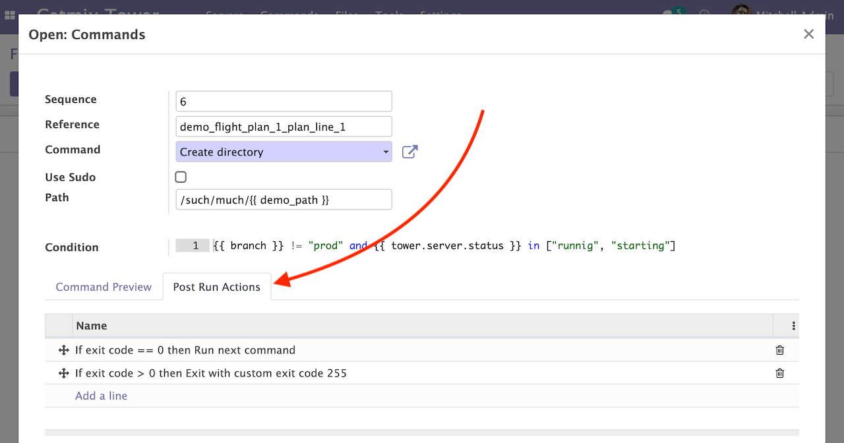Expand the Command dropdown showing Create directory
This screenshot has height=443, width=844.
click(284, 152)
